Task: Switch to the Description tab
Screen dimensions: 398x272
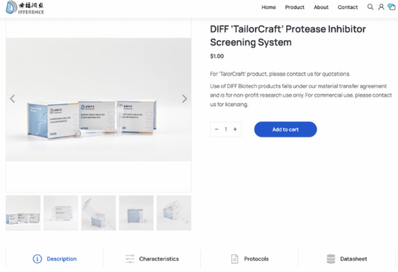Action: (x=54, y=259)
